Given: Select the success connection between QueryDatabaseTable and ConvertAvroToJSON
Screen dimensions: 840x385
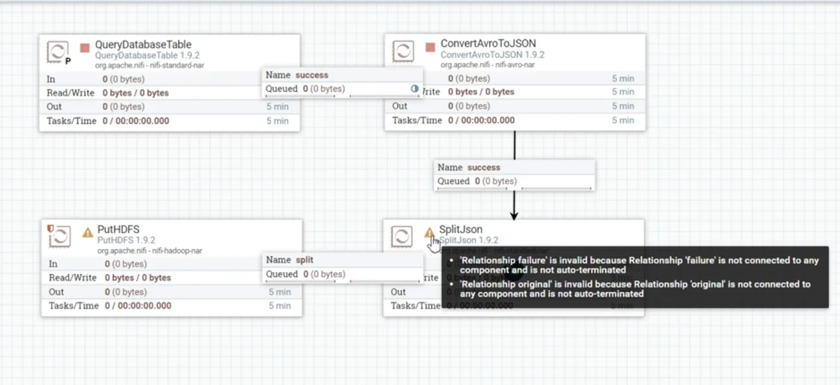Looking at the screenshot, I should 343,82.
